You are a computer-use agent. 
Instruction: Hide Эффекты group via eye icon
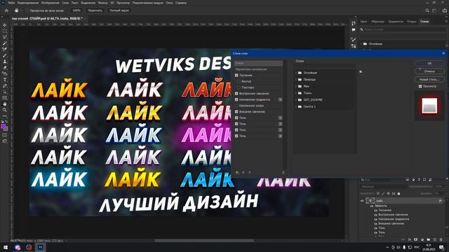372,206
